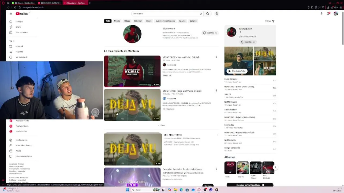Go to the YouTube logo home link

(x=22, y=14)
